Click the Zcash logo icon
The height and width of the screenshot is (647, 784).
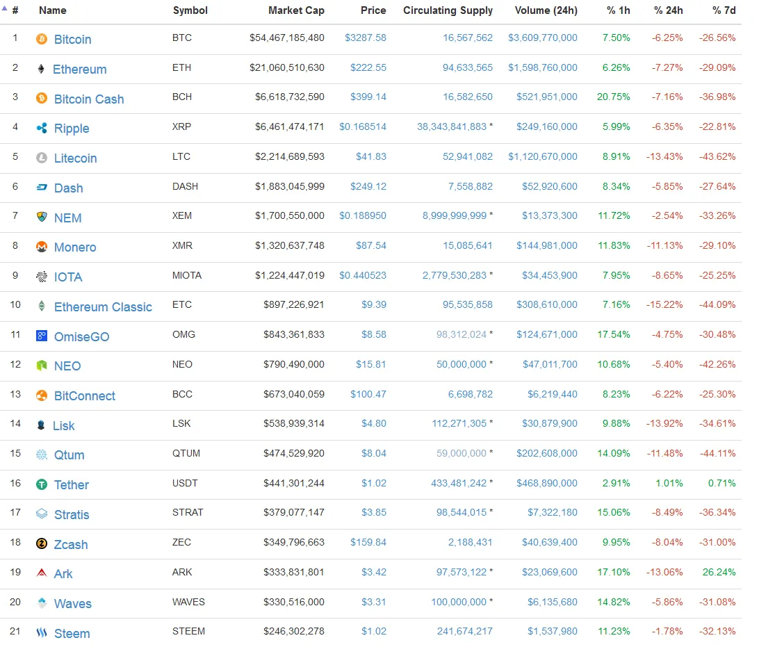coord(42,544)
